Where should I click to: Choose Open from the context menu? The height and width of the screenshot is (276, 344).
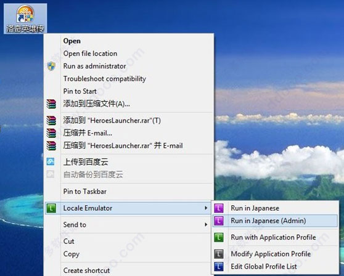pyautogui.click(x=128, y=41)
